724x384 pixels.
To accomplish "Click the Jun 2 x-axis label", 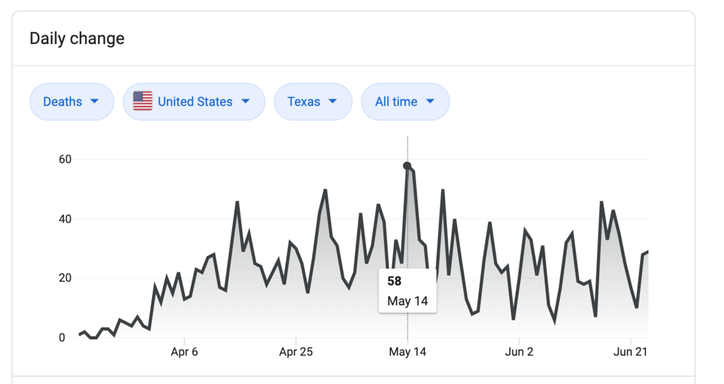I will pyautogui.click(x=519, y=352).
